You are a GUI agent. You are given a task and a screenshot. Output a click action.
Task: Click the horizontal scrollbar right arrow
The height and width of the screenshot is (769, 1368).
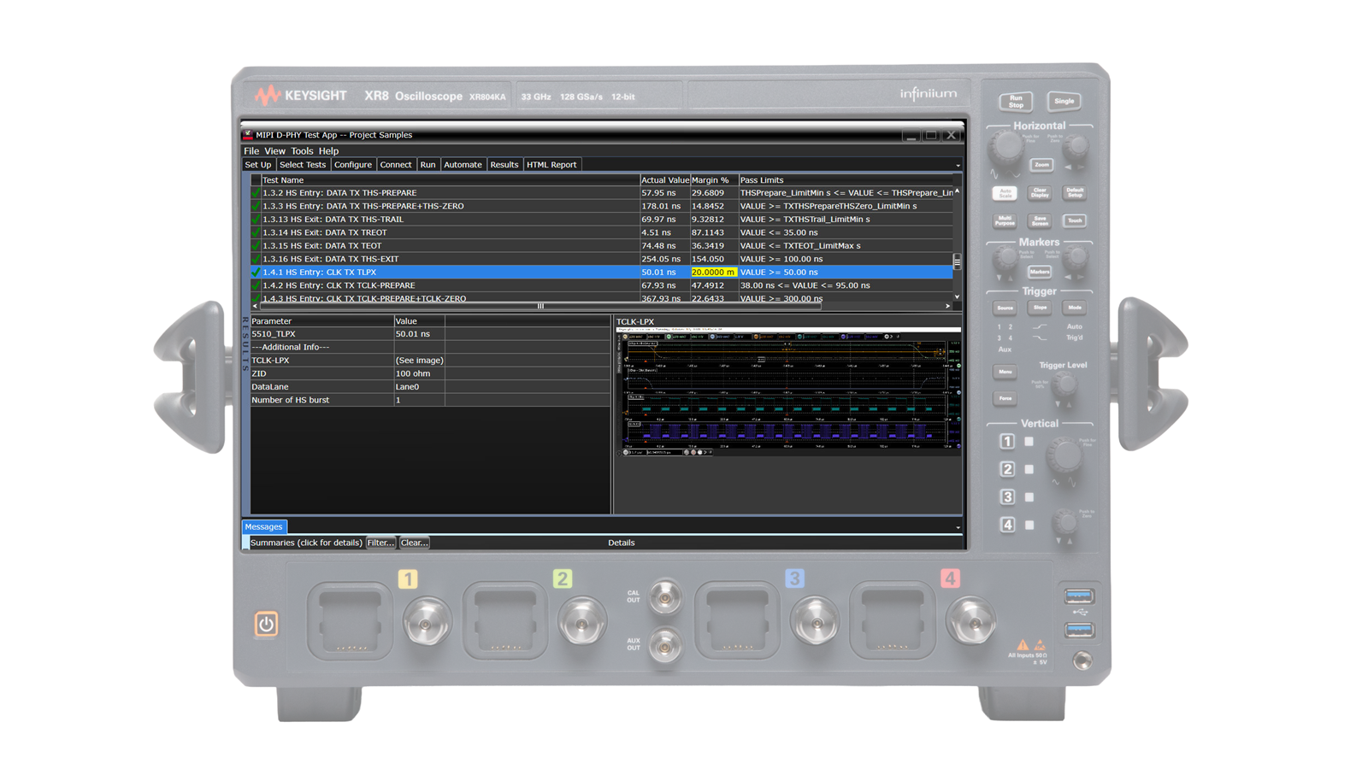(947, 306)
